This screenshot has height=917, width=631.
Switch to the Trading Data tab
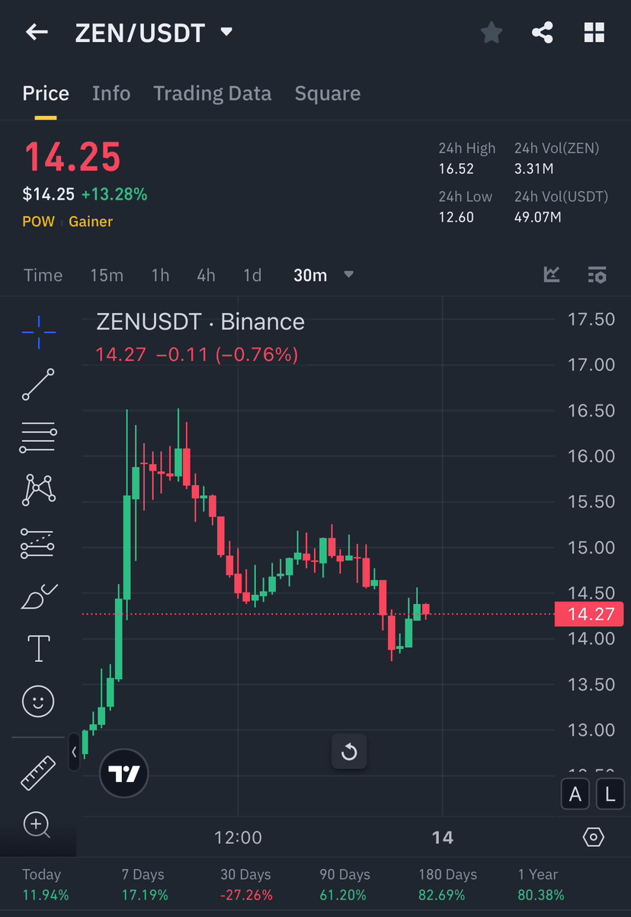coord(212,93)
